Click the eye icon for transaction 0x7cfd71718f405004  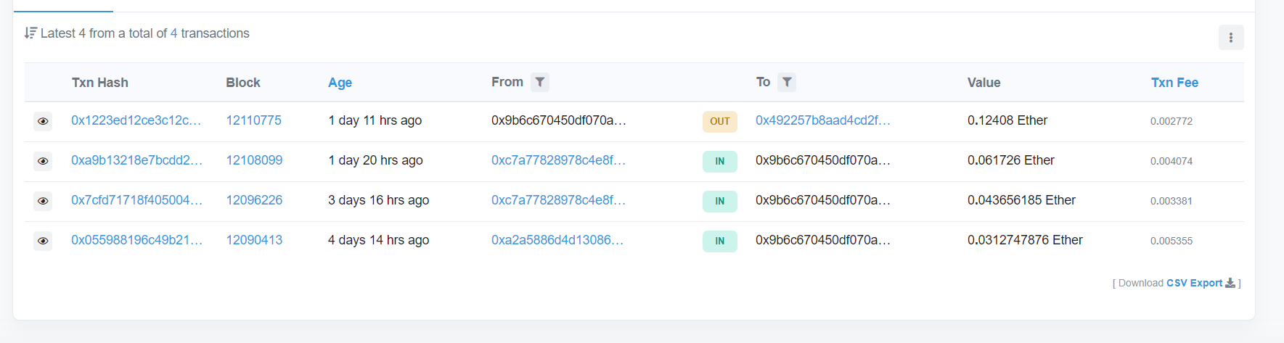coord(43,201)
